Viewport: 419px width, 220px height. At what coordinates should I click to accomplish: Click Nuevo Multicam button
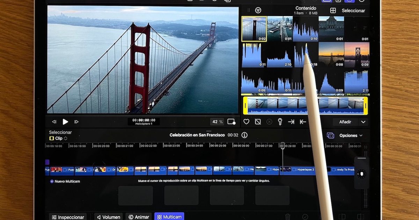65,181
